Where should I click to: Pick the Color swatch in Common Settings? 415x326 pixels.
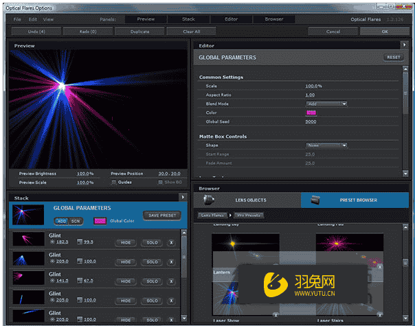coord(311,112)
